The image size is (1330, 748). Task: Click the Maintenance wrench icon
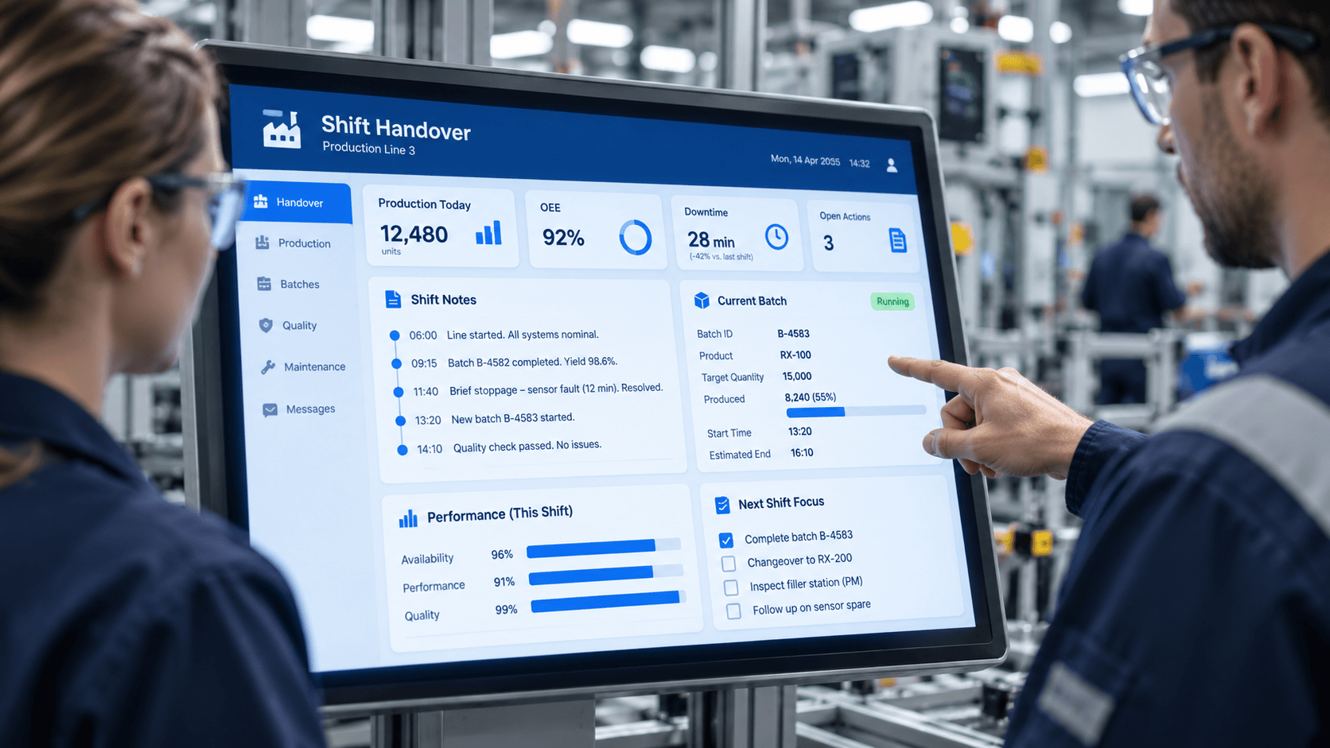[x=268, y=366]
